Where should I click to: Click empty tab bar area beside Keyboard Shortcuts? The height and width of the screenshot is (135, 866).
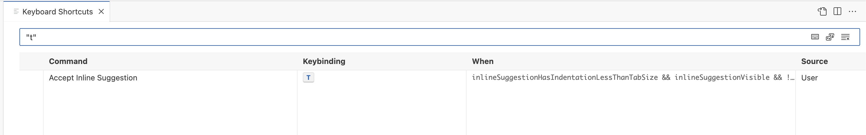(437, 11)
